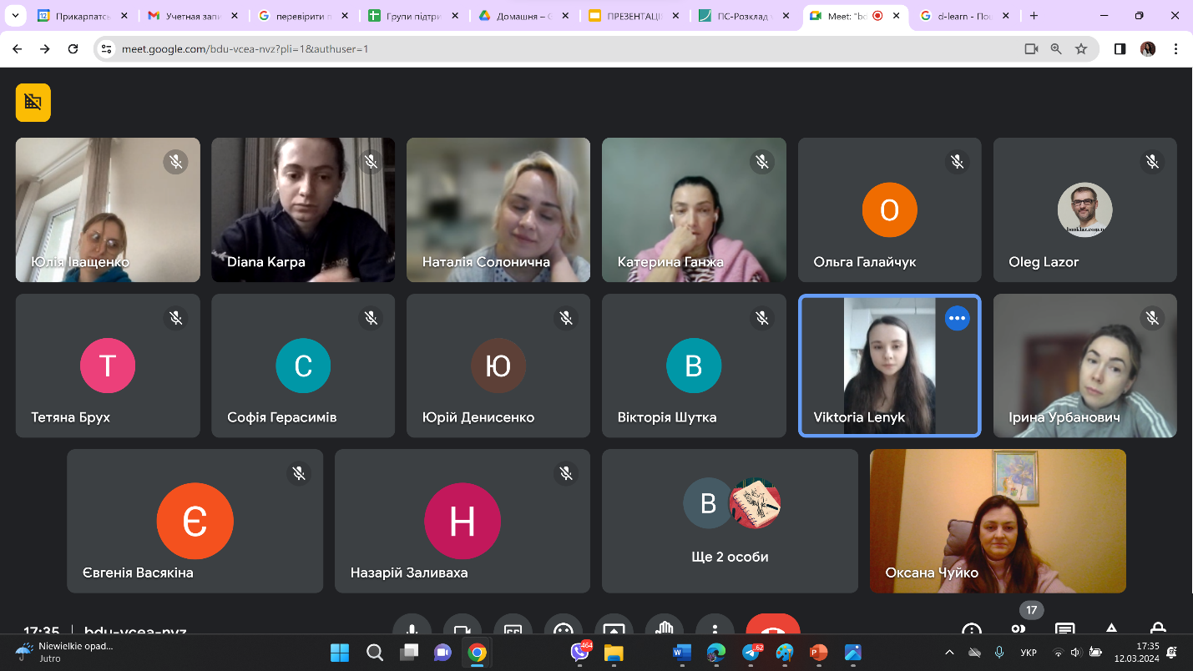The image size is (1193, 671).
Task: Raise hand in the meeting
Action: pyautogui.click(x=665, y=629)
